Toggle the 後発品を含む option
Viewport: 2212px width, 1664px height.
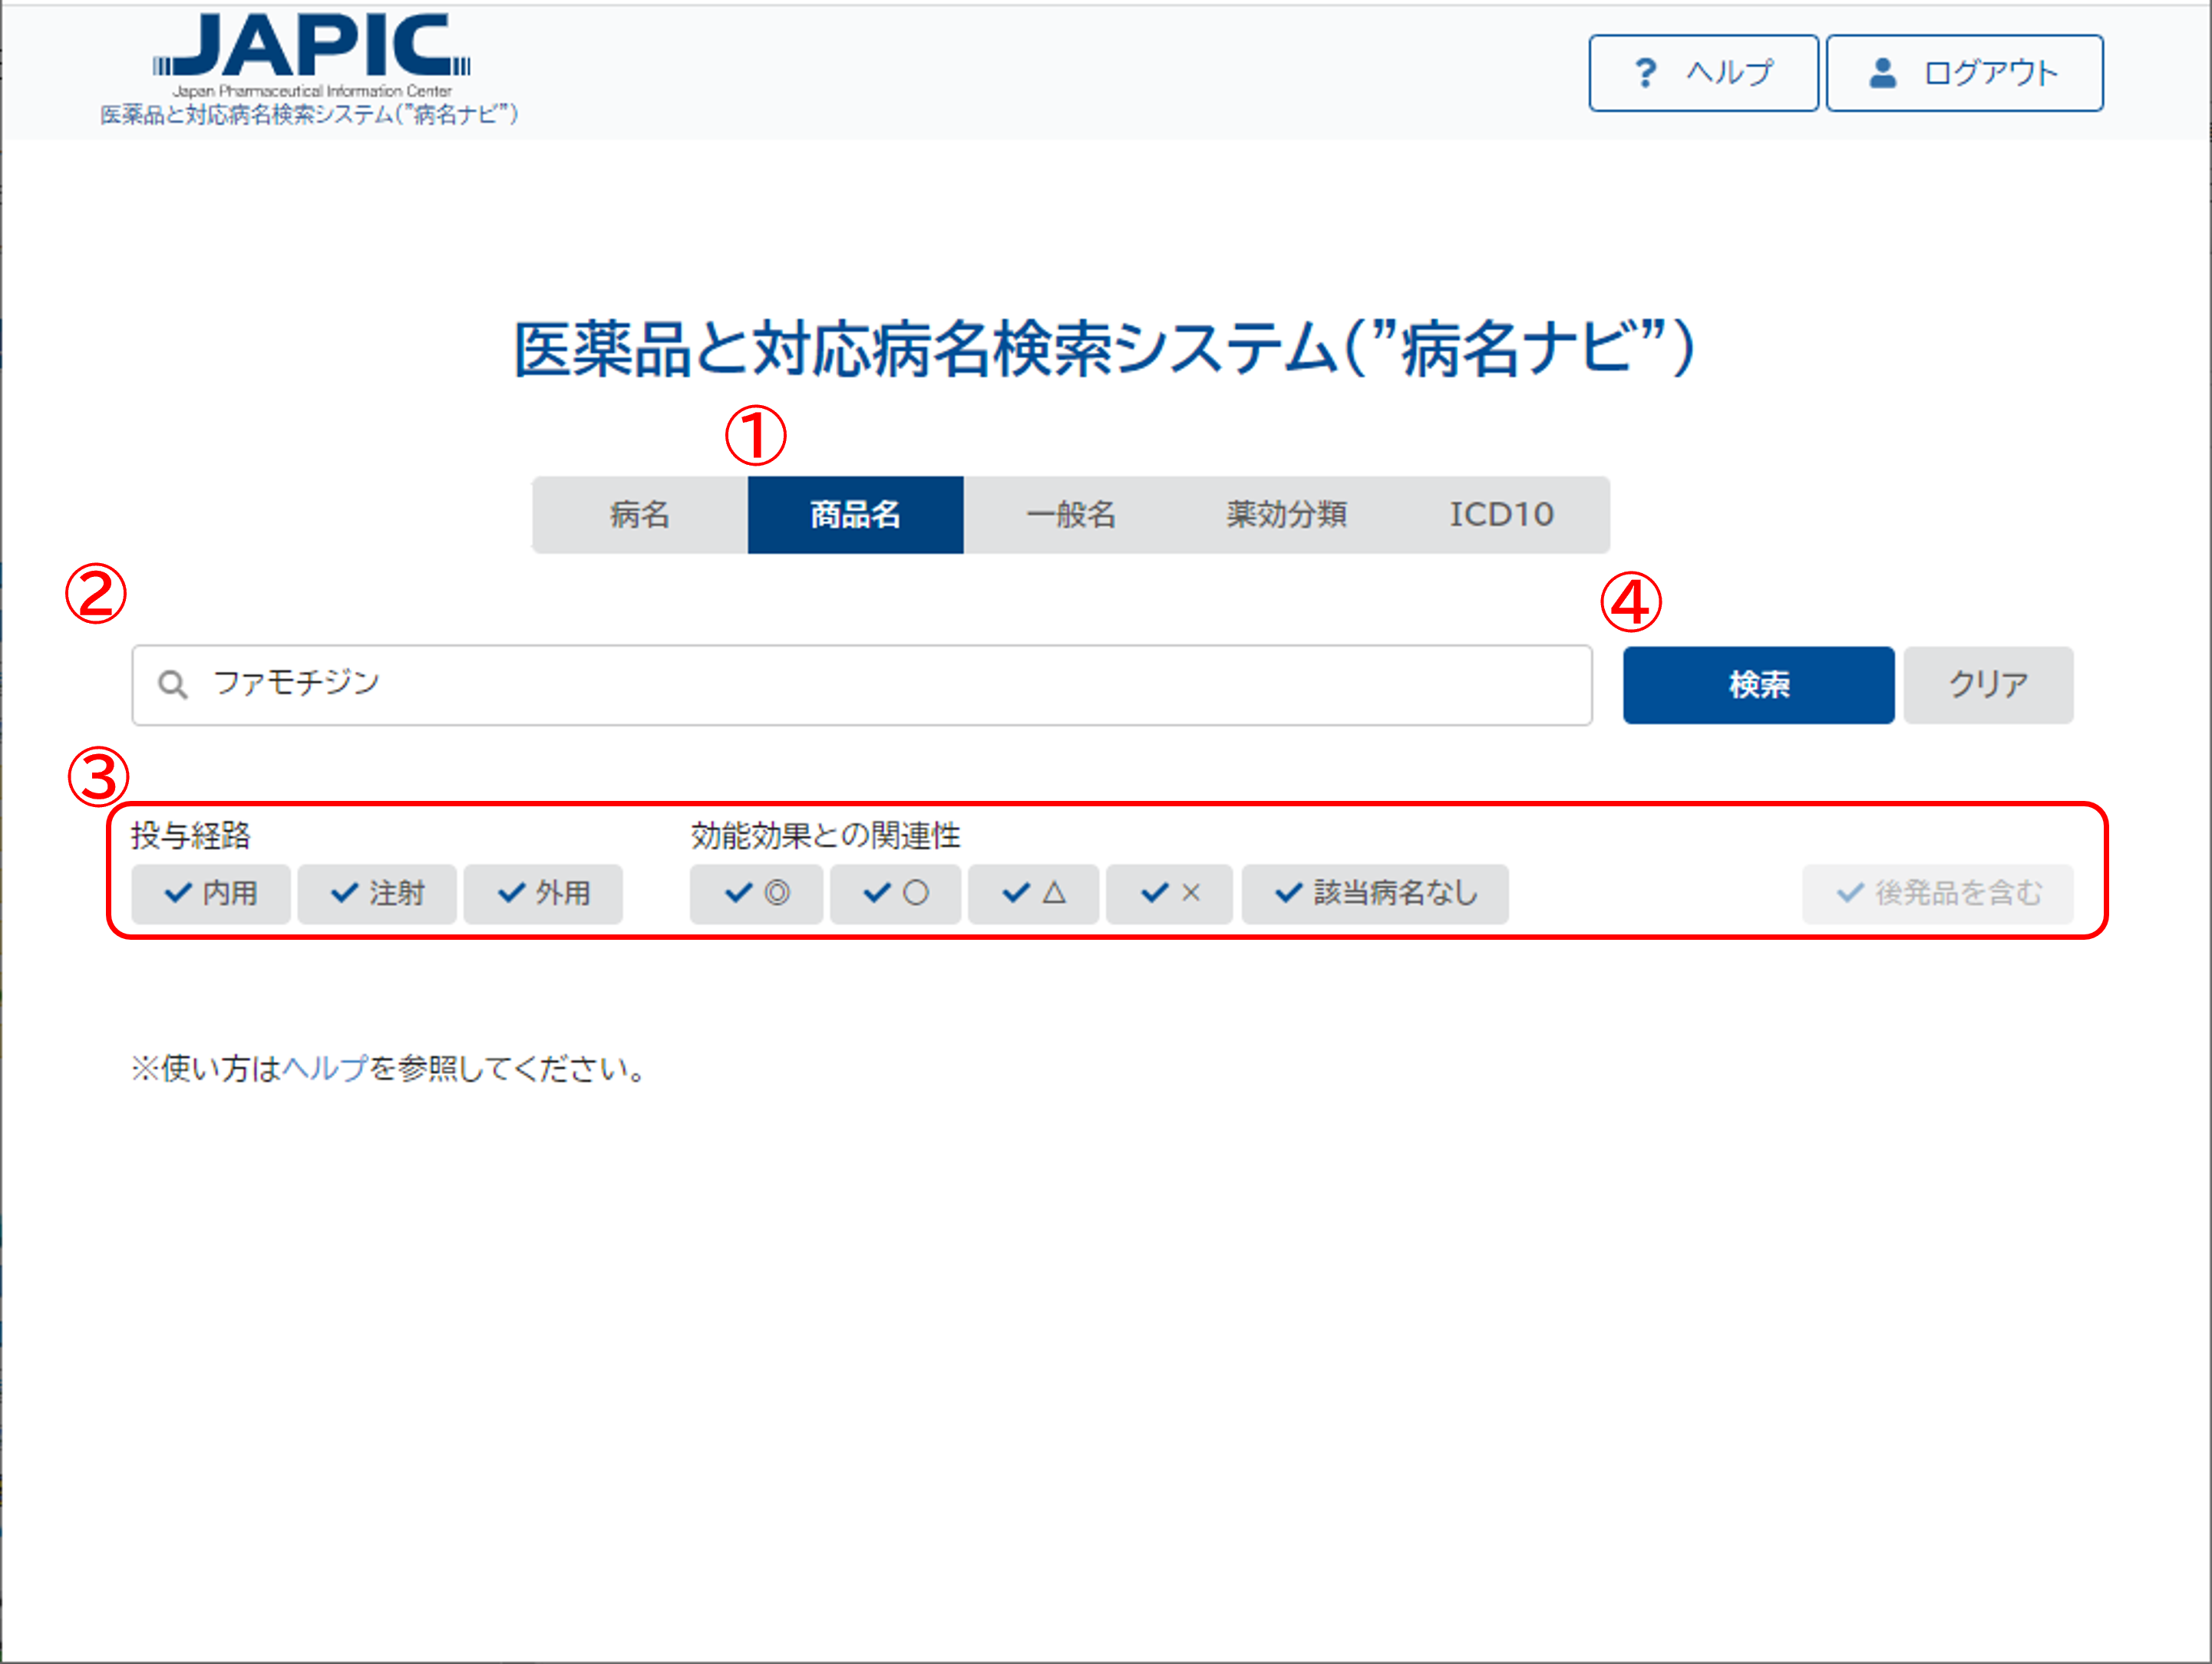click(1938, 894)
